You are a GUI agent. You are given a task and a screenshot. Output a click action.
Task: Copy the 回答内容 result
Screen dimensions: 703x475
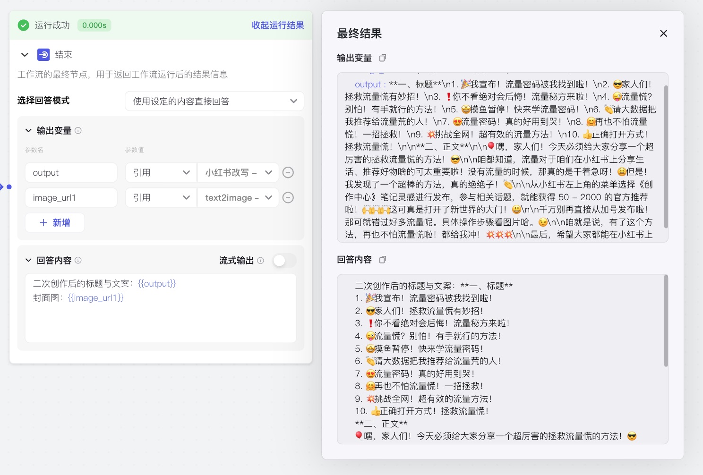click(x=383, y=260)
